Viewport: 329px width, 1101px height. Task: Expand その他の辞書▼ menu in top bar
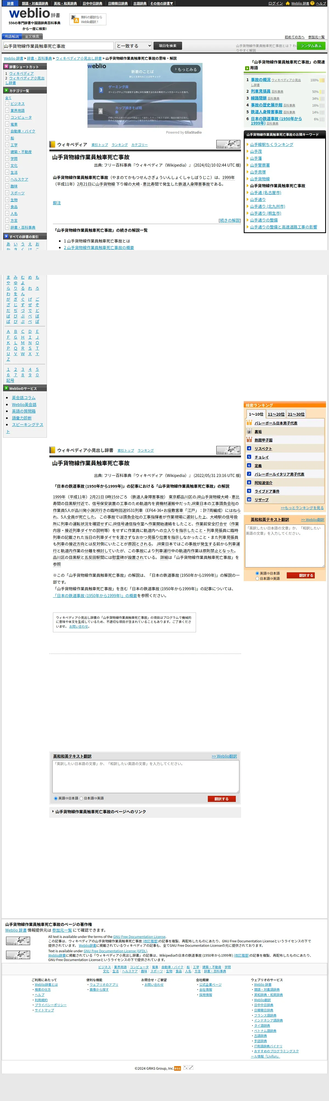tap(161, 3)
